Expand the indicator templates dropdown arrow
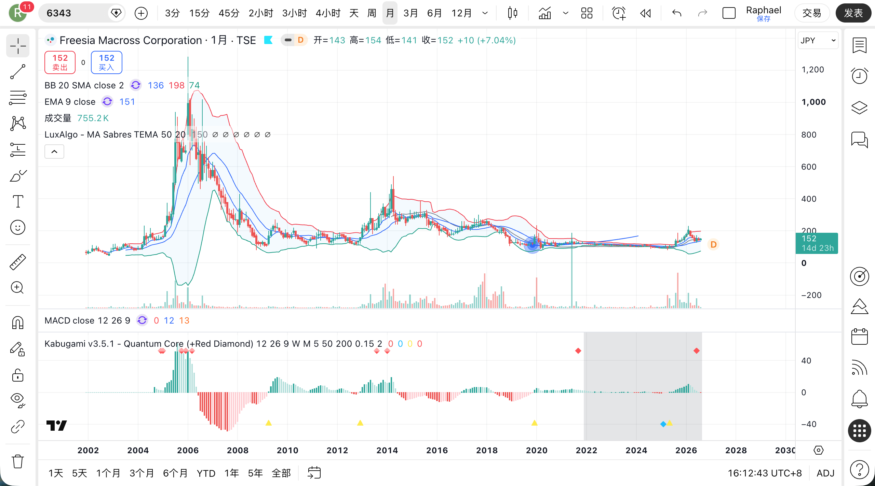This screenshot has width=875, height=486. 566,13
